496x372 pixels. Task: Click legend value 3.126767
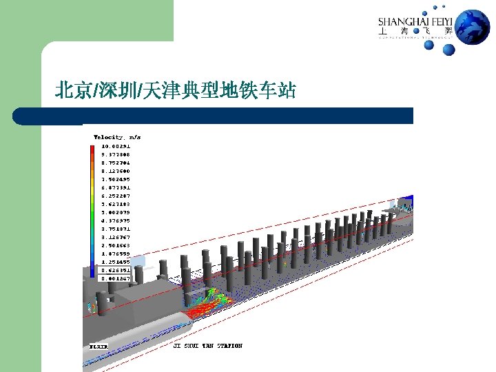(x=116, y=237)
